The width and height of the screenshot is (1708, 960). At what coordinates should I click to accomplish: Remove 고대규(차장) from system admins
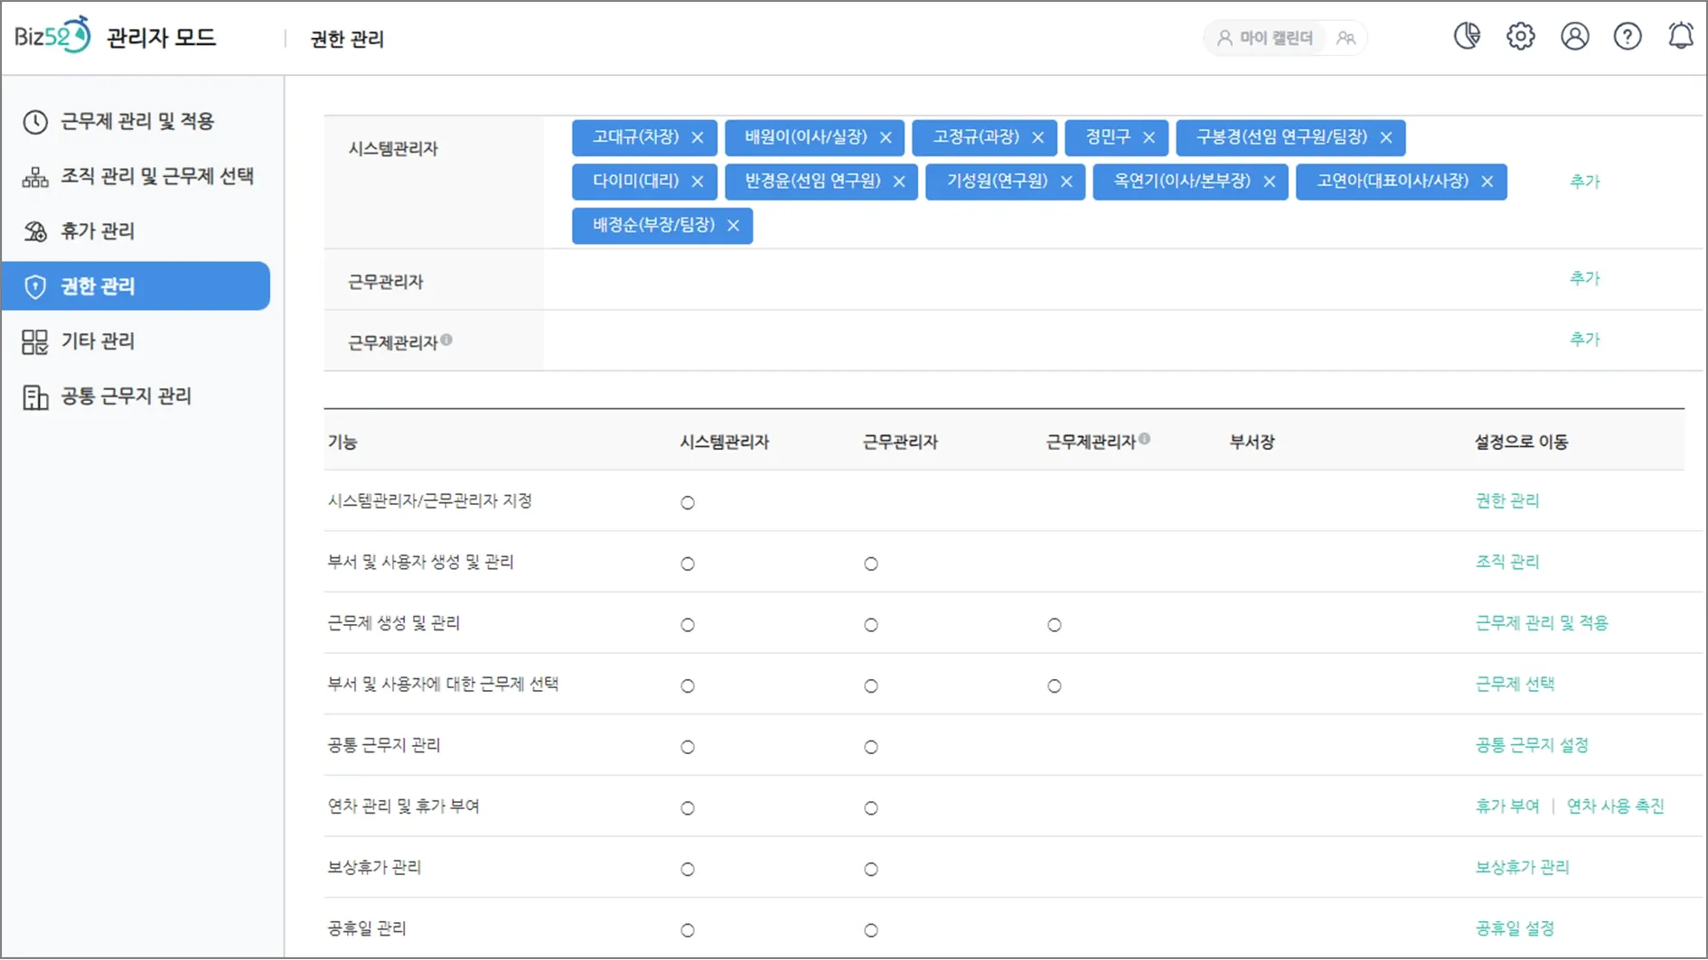pyautogui.click(x=697, y=137)
